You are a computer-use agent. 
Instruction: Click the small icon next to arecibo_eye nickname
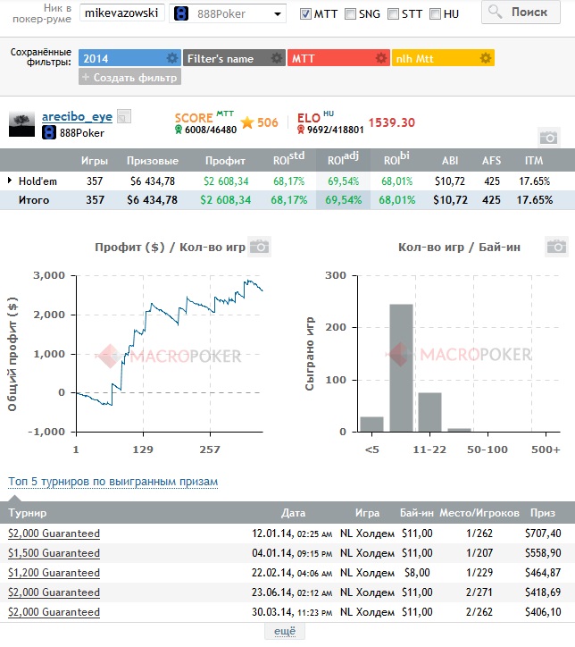pyautogui.click(x=124, y=116)
